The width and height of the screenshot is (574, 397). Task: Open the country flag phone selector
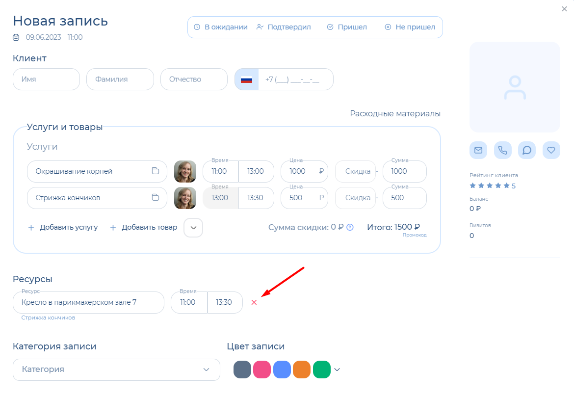246,79
